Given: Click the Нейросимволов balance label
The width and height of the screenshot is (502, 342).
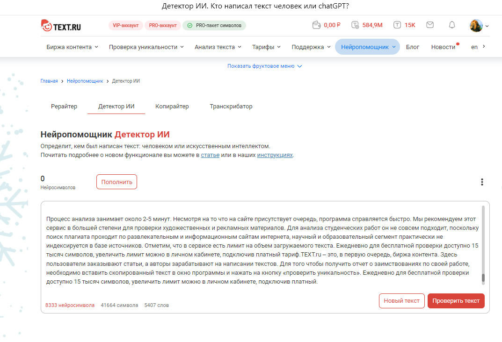Looking at the screenshot, I should (x=58, y=188).
